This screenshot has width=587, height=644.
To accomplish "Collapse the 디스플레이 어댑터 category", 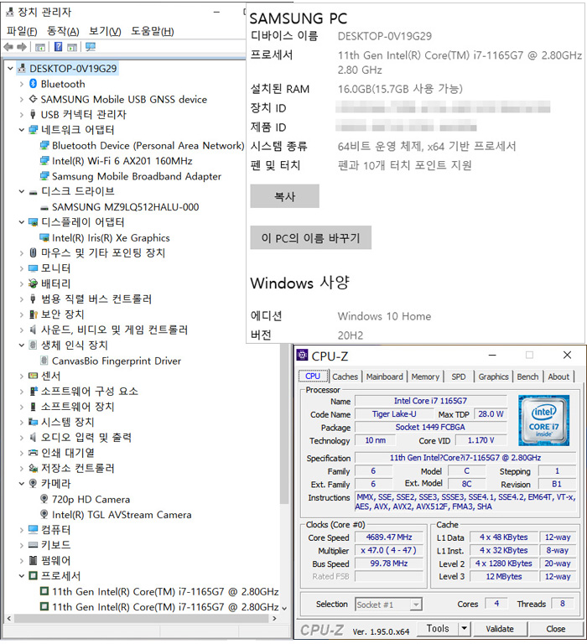I will [21, 222].
